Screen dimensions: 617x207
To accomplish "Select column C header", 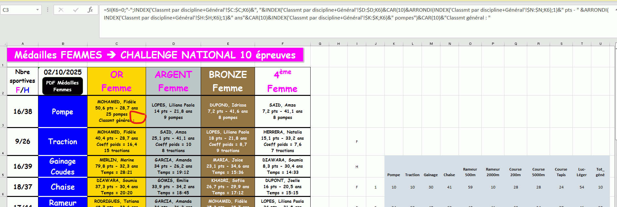I will click(x=116, y=44).
